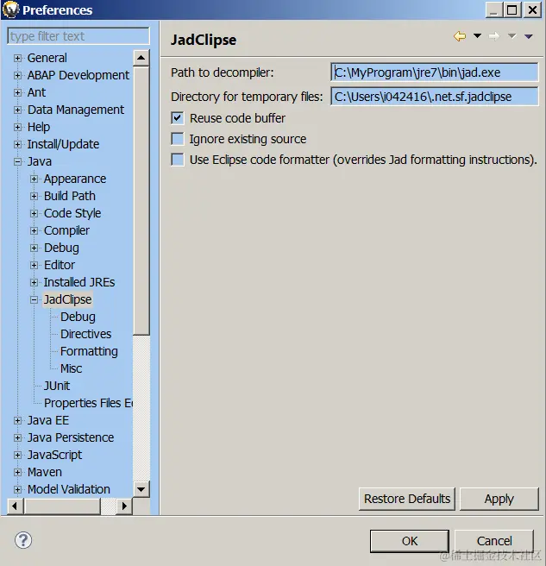Click the Restore Defaults button
The image size is (546, 566).
pyautogui.click(x=407, y=499)
